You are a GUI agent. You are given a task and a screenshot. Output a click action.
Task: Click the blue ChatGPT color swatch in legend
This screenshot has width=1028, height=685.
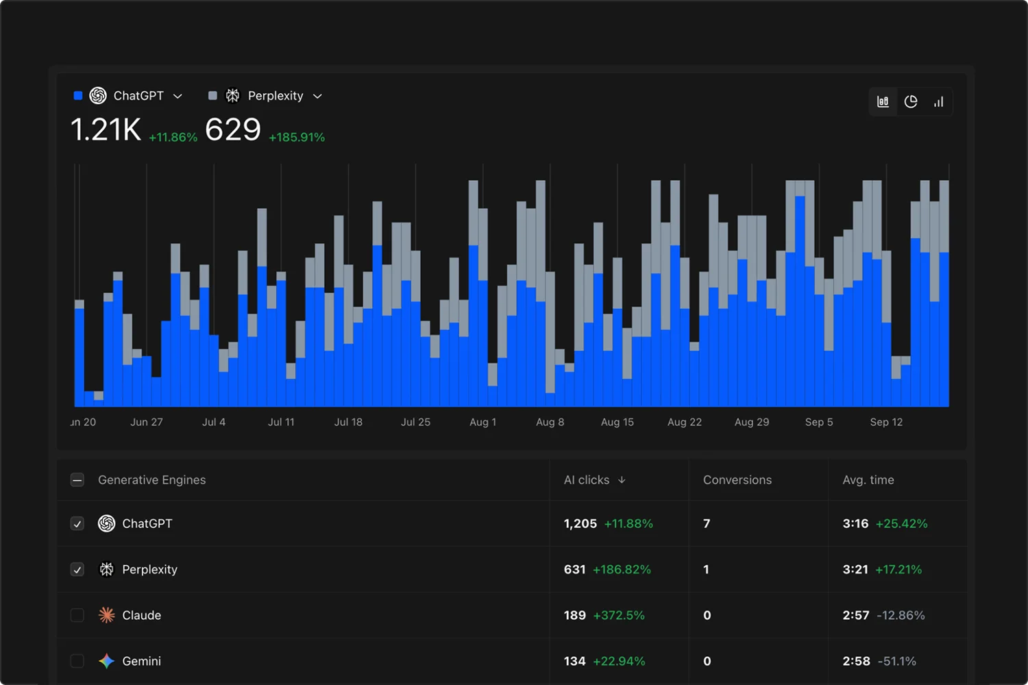pos(77,96)
